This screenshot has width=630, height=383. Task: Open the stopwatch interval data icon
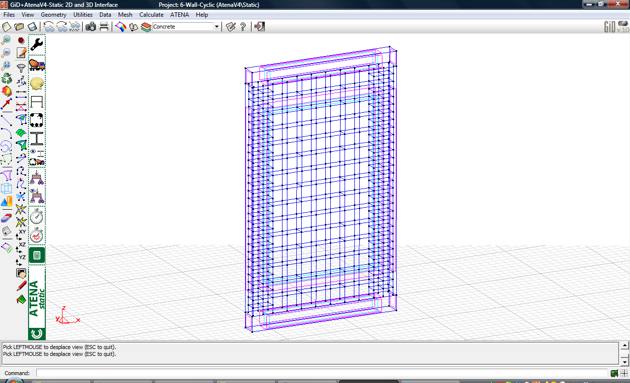coord(37,216)
